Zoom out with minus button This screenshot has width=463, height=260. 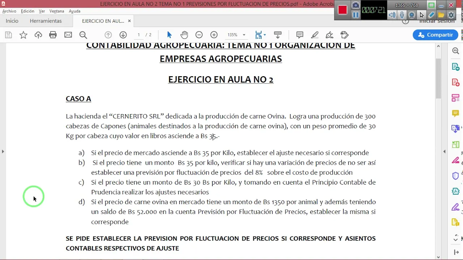[199, 35]
